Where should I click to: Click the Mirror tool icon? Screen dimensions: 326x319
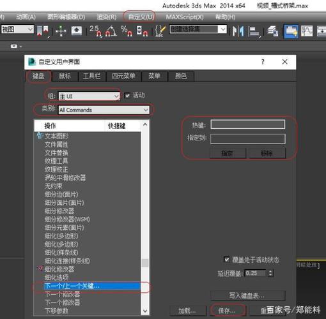coord(238,31)
